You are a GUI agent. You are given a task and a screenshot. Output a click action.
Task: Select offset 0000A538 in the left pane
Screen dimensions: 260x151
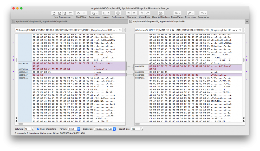tap(23, 69)
